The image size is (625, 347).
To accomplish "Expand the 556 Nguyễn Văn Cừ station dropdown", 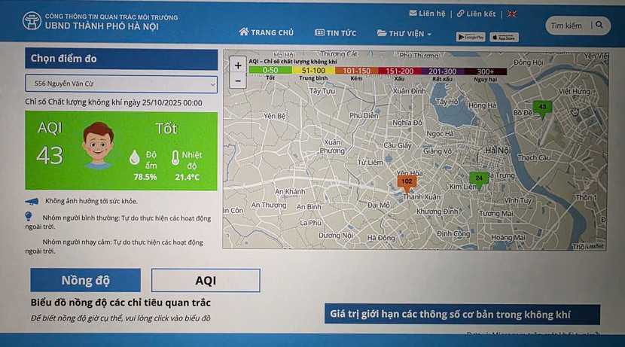I will pyautogui.click(x=120, y=84).
